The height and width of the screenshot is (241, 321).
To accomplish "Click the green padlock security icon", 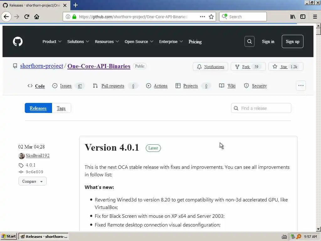I will point(74,17).
